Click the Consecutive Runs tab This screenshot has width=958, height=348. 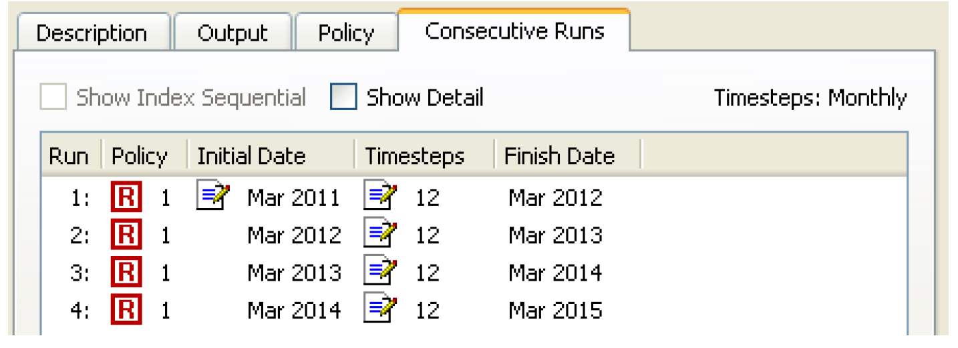tap(514, 31)
